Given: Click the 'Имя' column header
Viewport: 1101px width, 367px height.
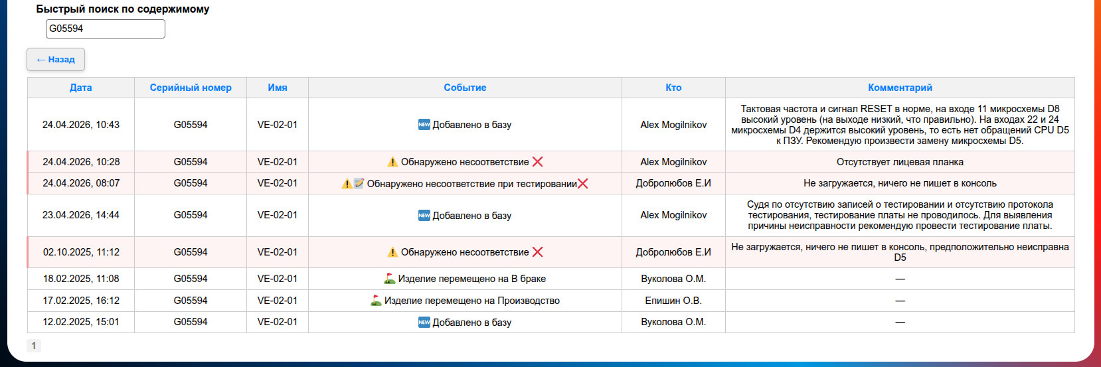Looking at the screenshot, I should coord(278,88).
